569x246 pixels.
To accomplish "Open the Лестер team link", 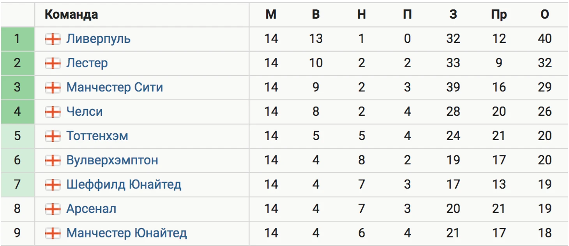I will [87, 63].
